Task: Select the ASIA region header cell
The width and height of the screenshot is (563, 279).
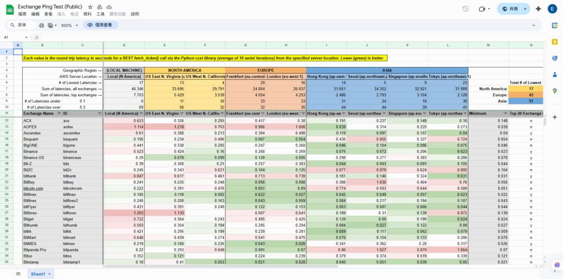Action: tap(387, 70)
